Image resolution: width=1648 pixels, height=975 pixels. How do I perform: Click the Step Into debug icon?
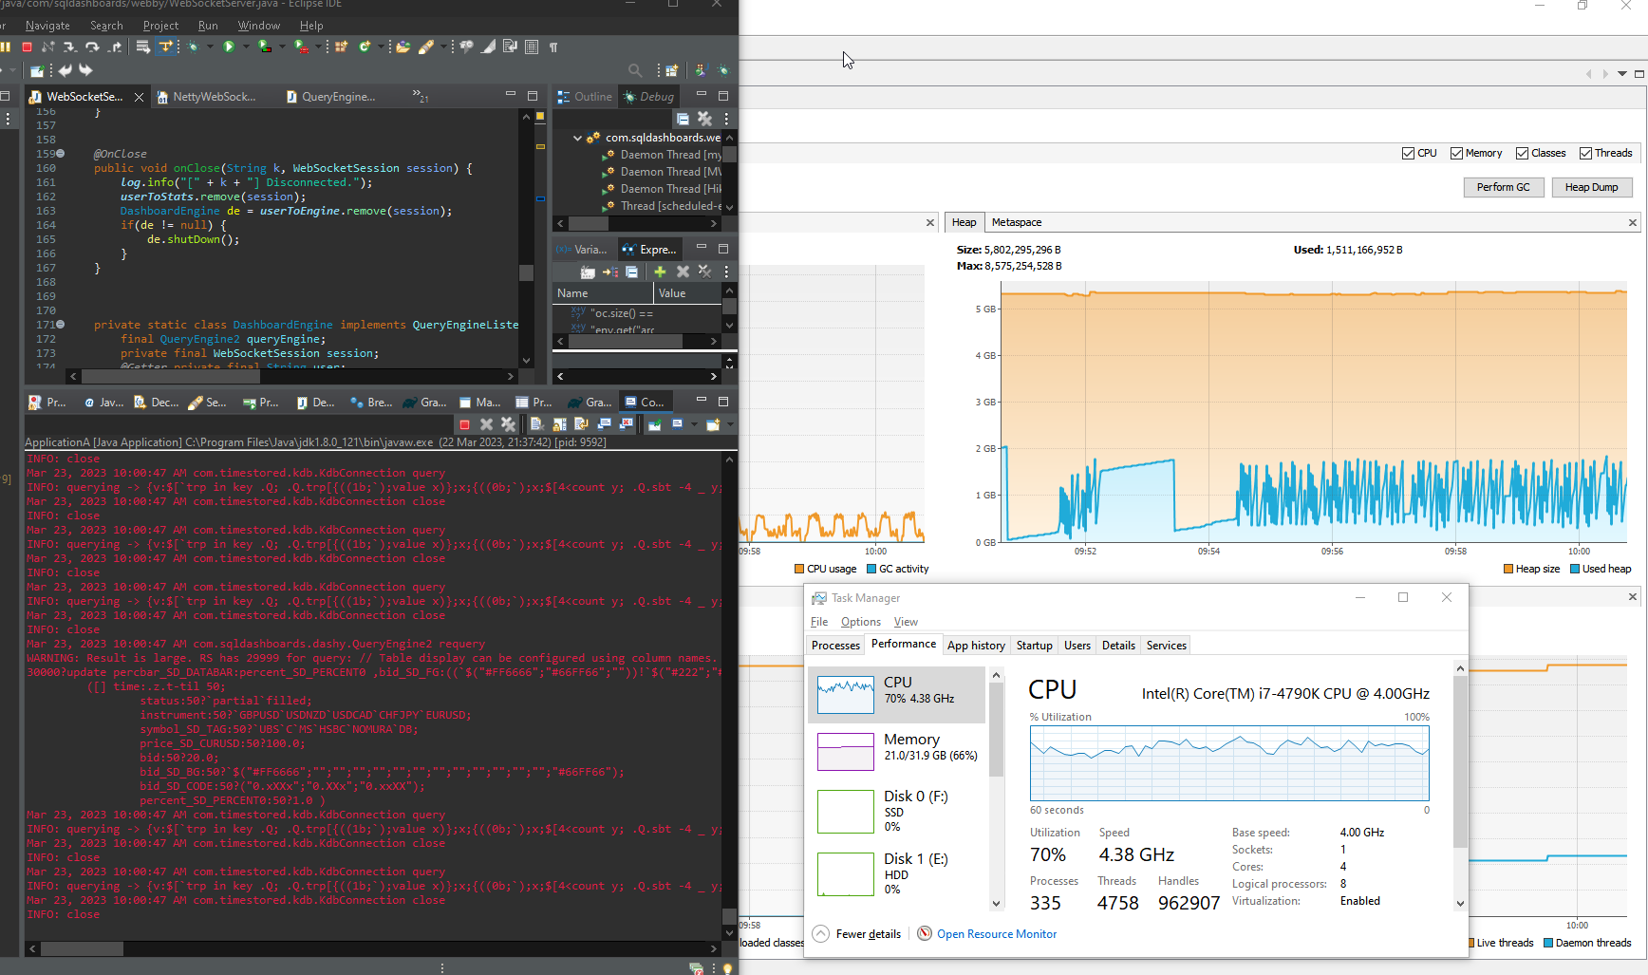click(69, 47)
